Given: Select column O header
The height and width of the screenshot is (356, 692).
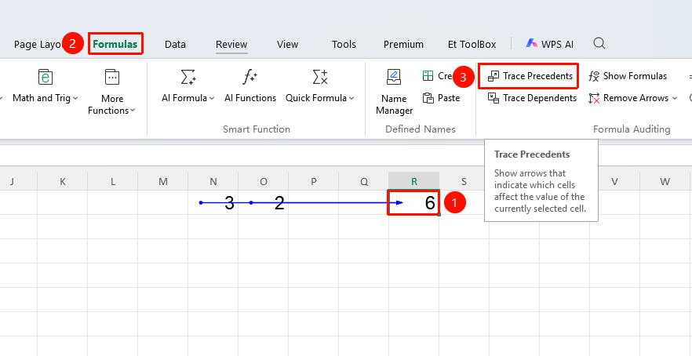Looking at the screenshot, I should (264, 181).
